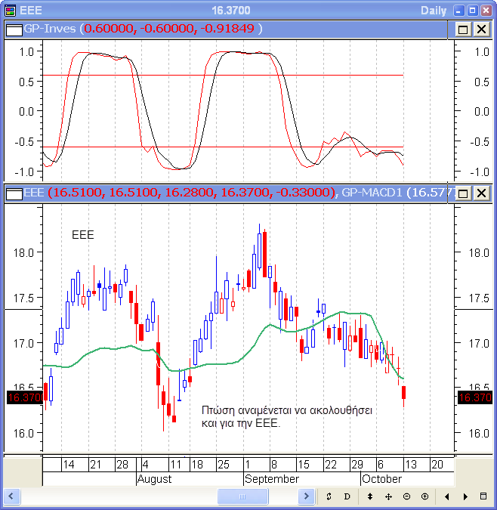Select the GP-Inves pane title icon
Image resolution: width=497 pixels, height=510 pixels.
tap(13, 29)
